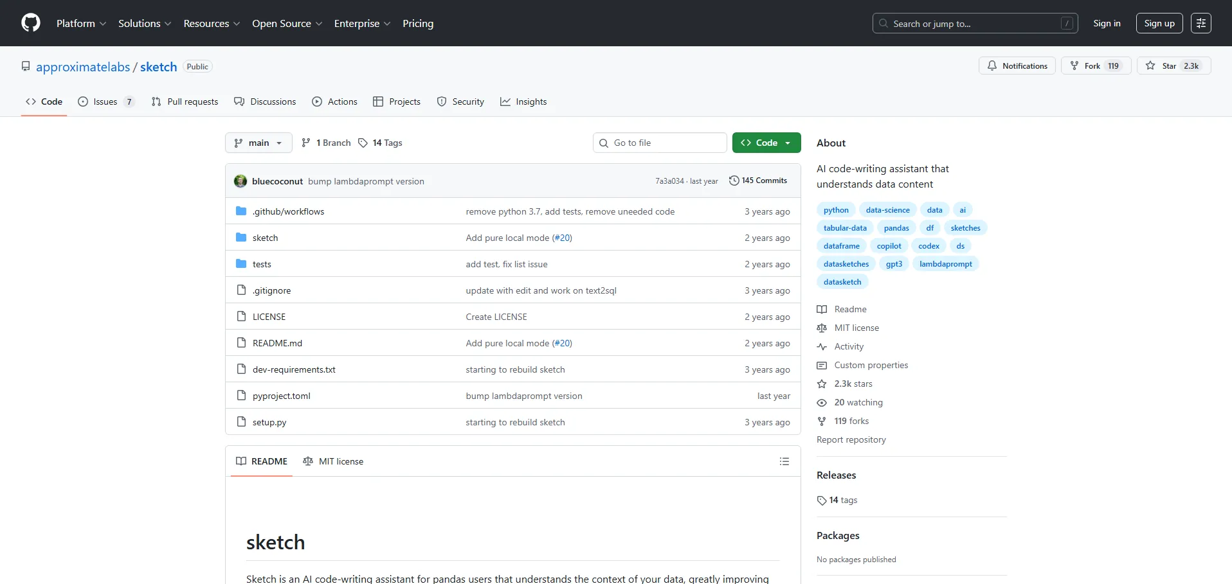Open the Report repository link

click(851, 439)
